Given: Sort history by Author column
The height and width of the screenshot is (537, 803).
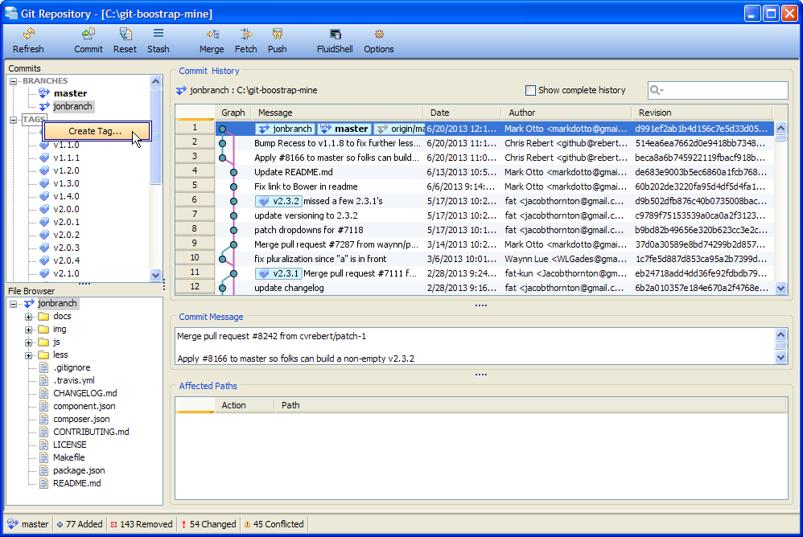Looking at the screenshot, I should tap(566, 113).
